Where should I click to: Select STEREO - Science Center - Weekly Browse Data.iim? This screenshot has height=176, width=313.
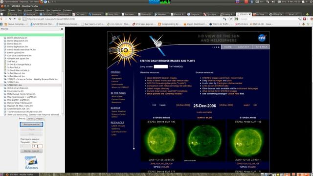[x=32, y=79]
